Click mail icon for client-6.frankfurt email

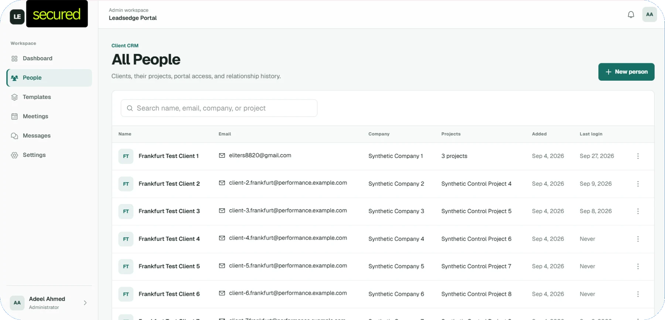(222, 293)
